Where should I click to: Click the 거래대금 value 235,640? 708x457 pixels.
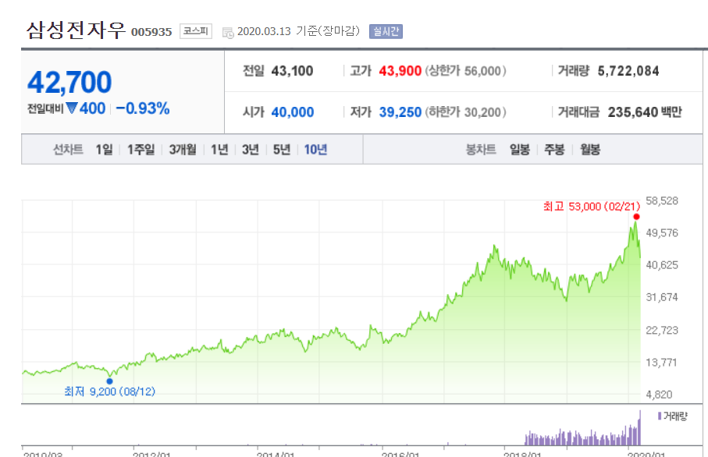tap(634, 112)
